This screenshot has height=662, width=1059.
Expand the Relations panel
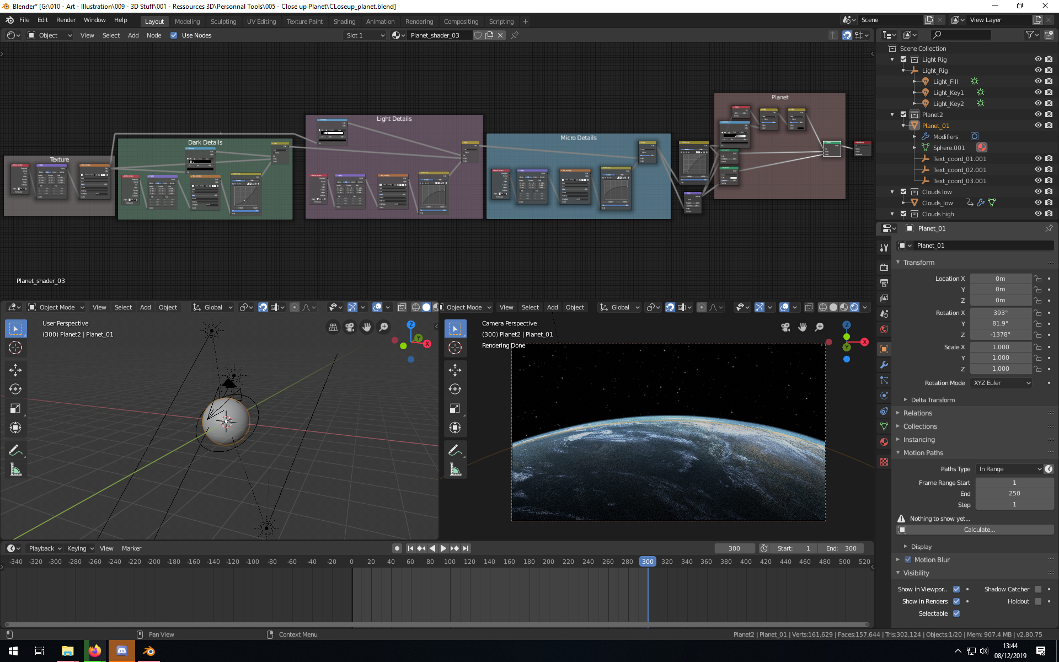(x=917, y=413)
